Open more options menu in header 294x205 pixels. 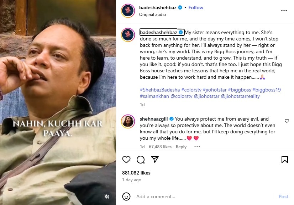284,11
